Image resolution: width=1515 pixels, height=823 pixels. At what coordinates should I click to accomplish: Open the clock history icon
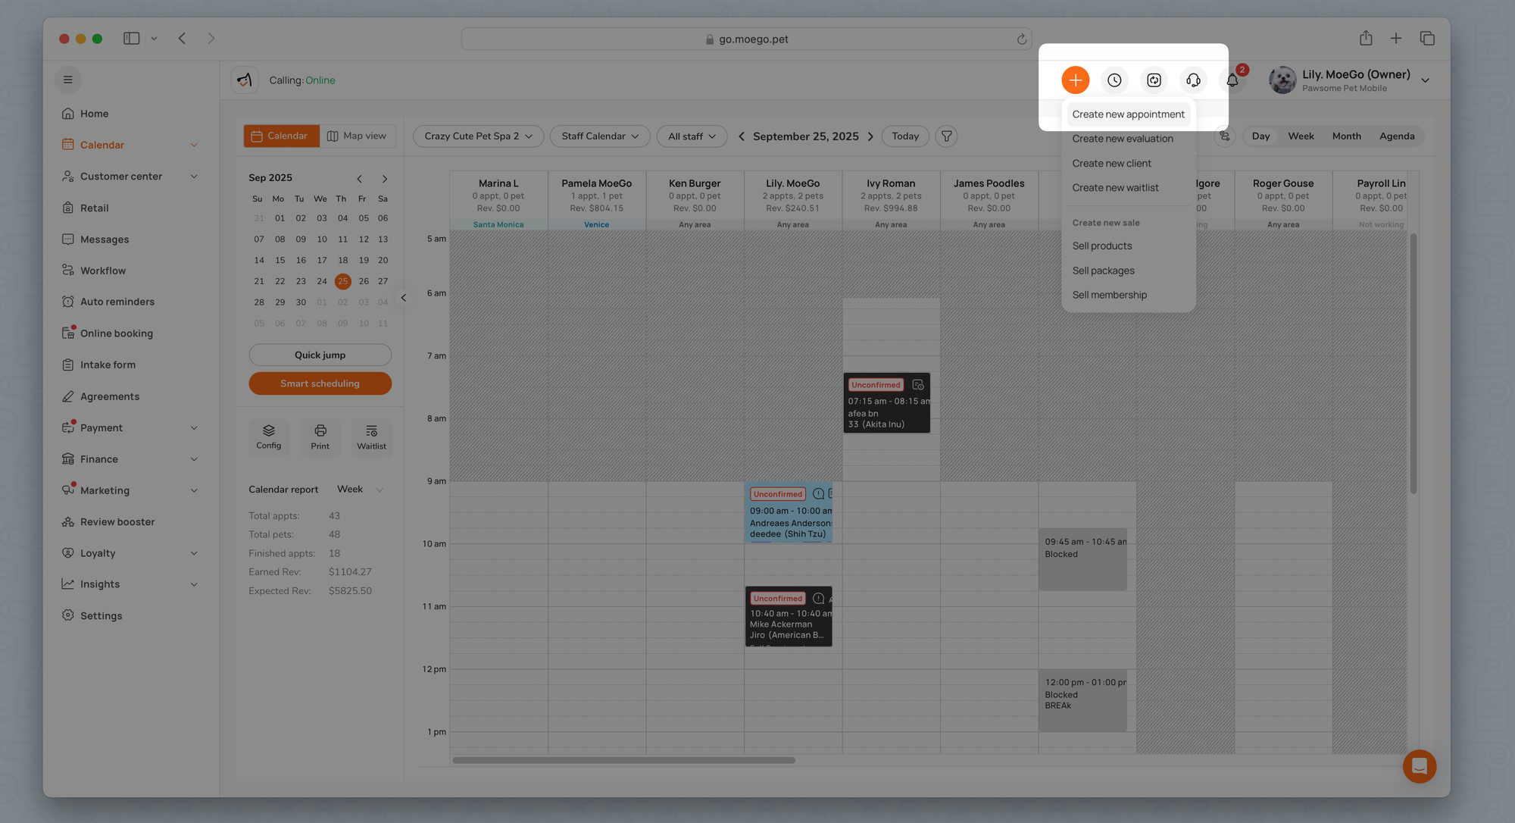1114,80
